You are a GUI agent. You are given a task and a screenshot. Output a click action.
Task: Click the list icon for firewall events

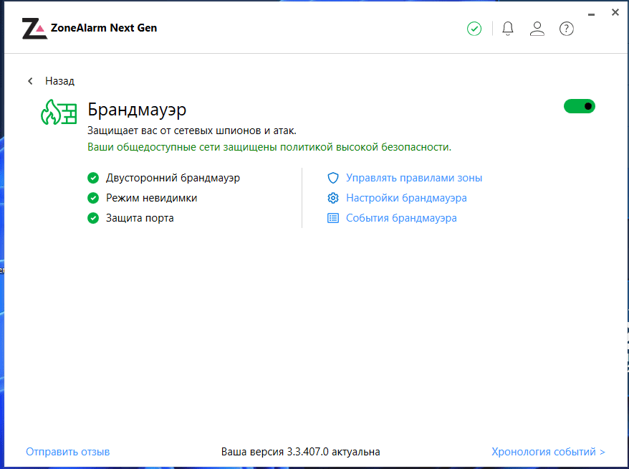[333, 218]
